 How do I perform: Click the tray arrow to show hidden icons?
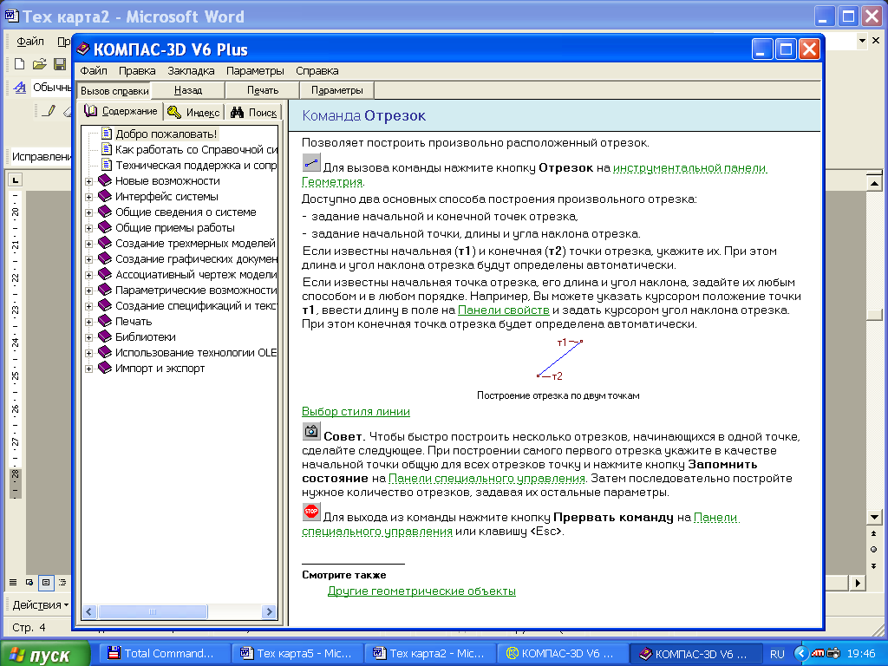(x=800, y=654)
